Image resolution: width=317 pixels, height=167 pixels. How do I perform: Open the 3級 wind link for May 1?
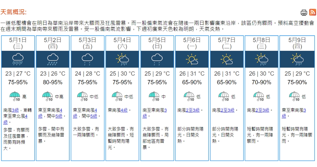pyautogui.click(x=15, y=110)
